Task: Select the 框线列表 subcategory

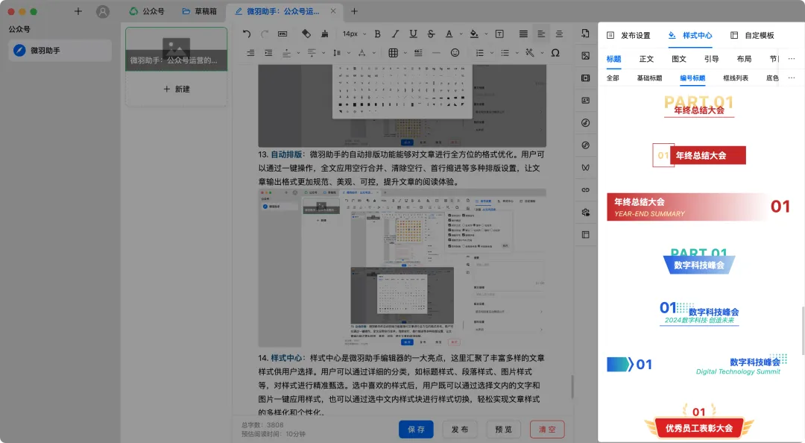Action: point(736,78)
